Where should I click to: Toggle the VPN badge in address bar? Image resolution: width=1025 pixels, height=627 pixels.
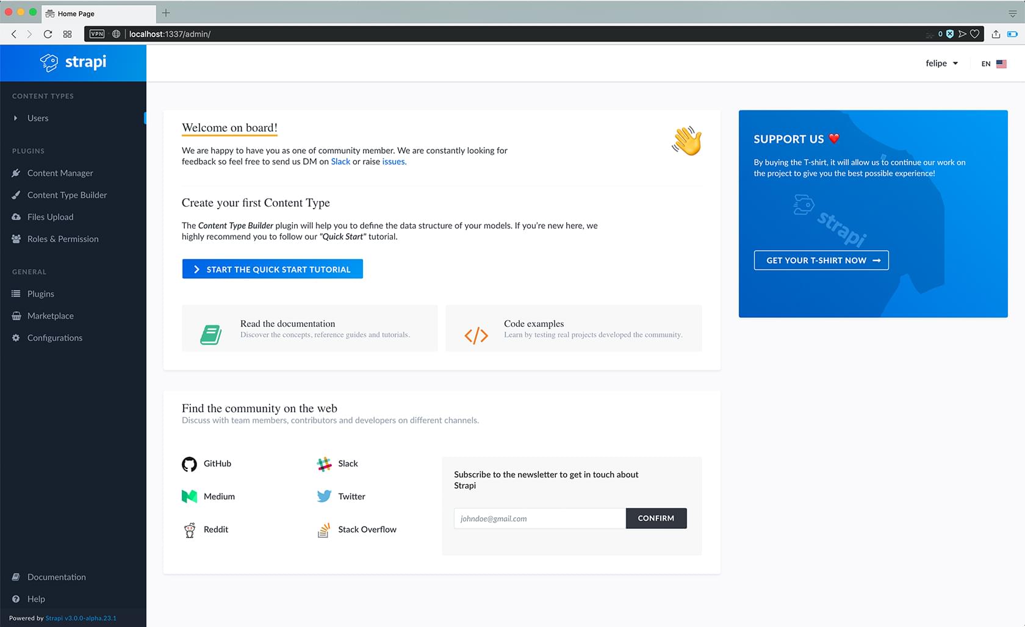coord(97,34)
